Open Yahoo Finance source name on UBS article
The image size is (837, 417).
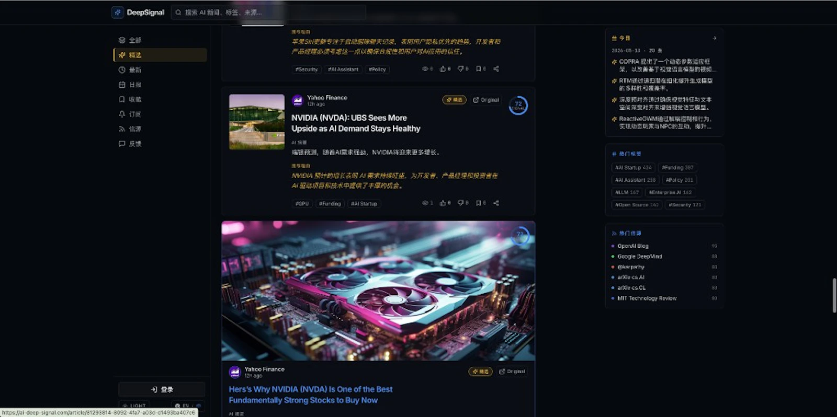click(x=327, y=98)
